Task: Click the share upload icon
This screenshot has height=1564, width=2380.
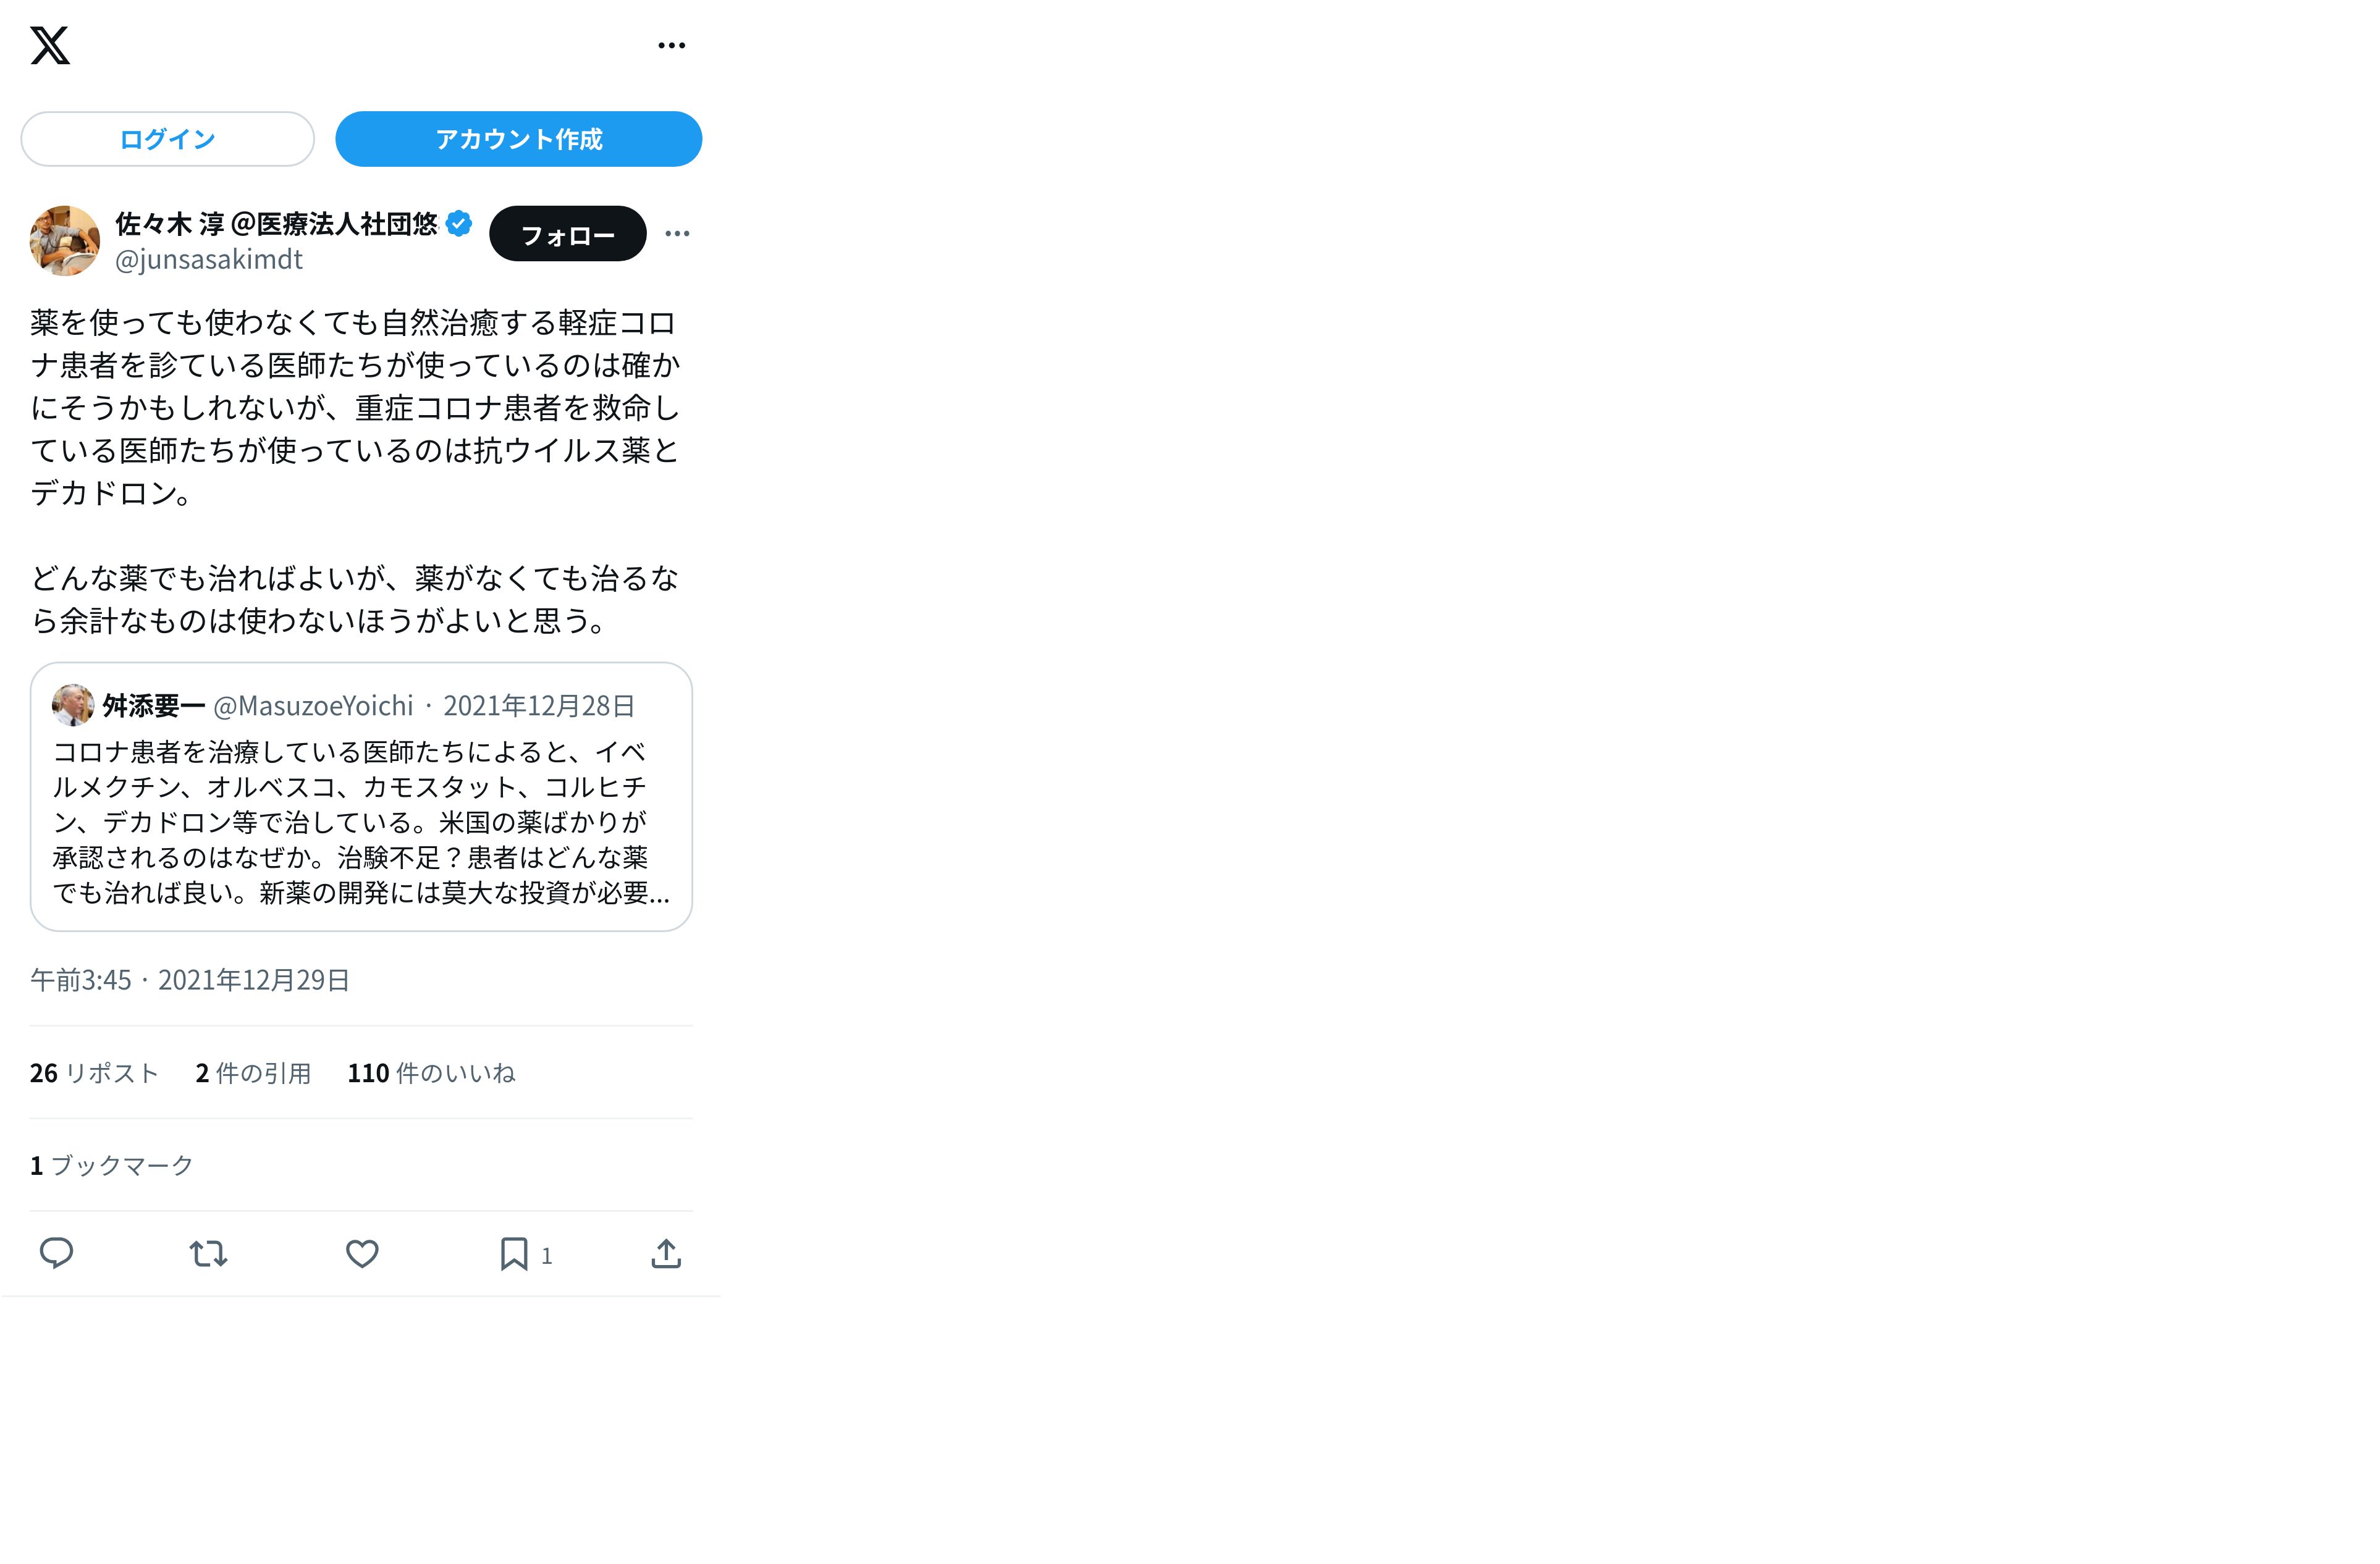Action: [666, 1253]
